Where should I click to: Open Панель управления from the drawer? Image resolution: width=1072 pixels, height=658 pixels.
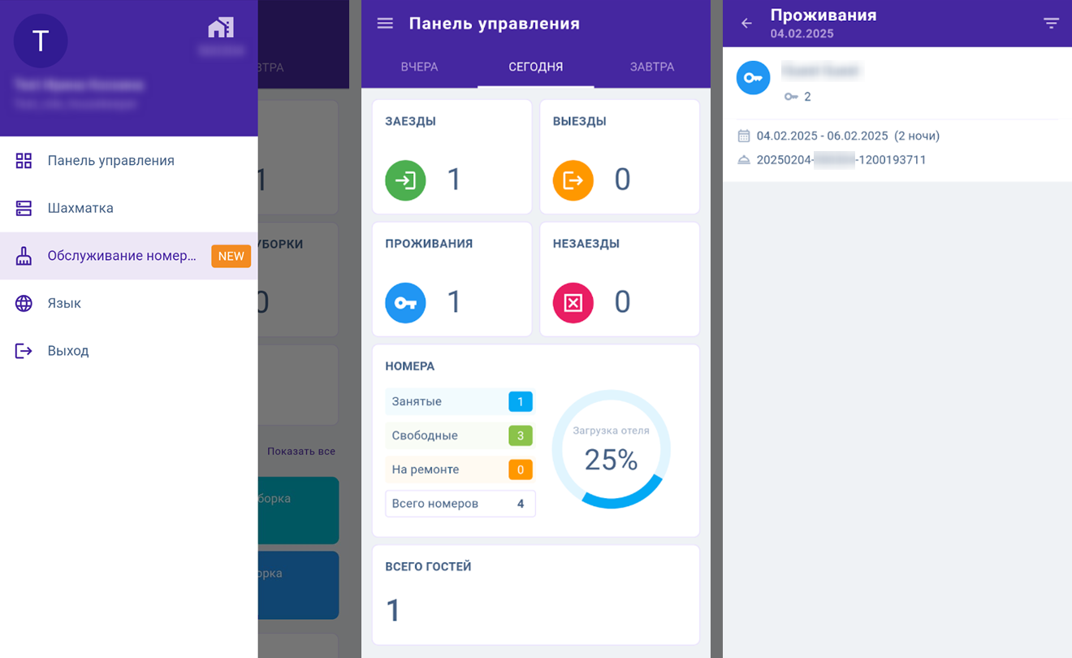tap(129, 161)
